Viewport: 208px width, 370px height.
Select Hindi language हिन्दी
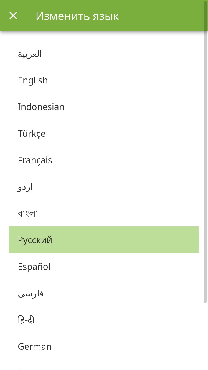(104, 320)
